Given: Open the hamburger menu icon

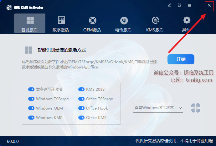Looking at the screenshot, I should (x=189, y=5).
